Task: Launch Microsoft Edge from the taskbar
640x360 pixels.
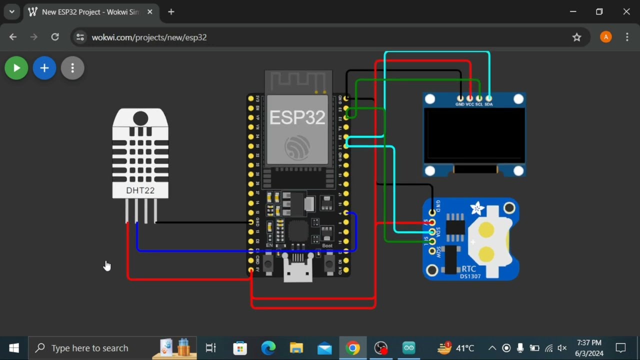Action: [x=268, y=348]
